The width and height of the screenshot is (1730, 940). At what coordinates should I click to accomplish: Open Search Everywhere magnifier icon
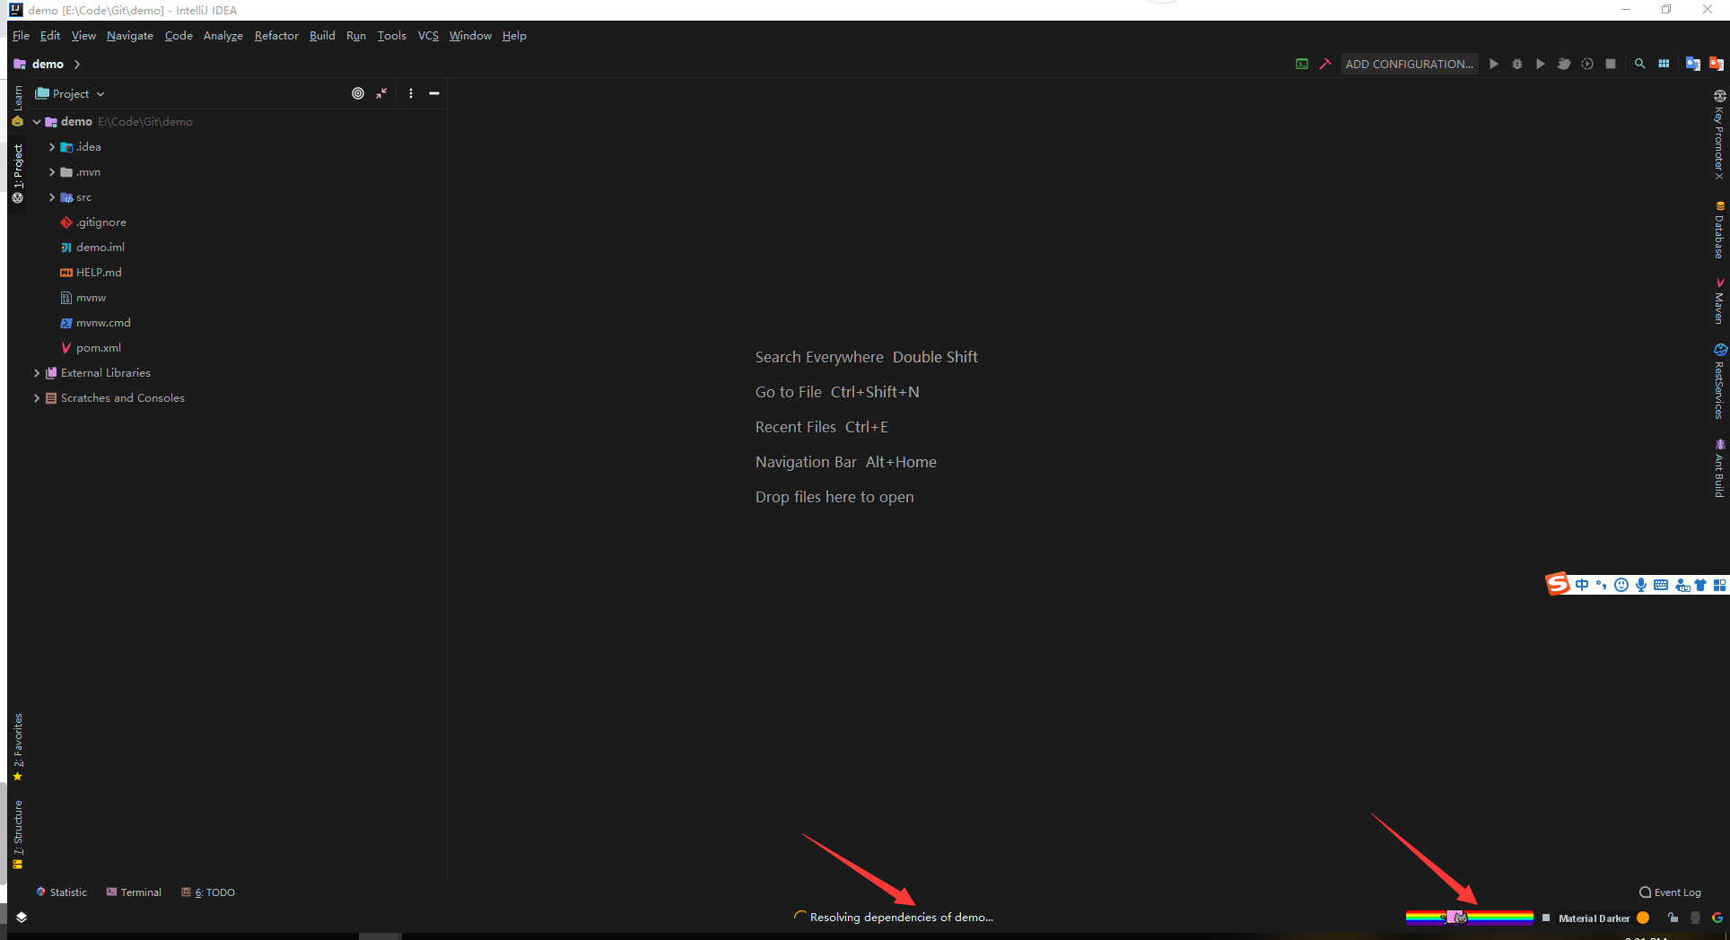click(x=1640, y=64)
